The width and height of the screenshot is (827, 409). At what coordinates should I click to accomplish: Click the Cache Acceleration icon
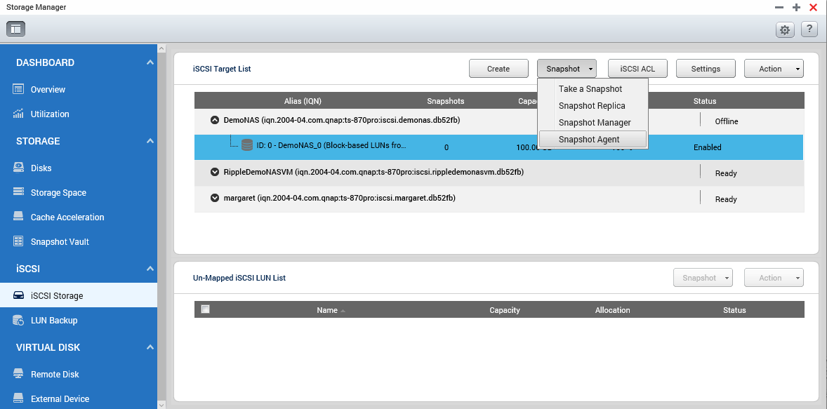click(x=18, y=217)
